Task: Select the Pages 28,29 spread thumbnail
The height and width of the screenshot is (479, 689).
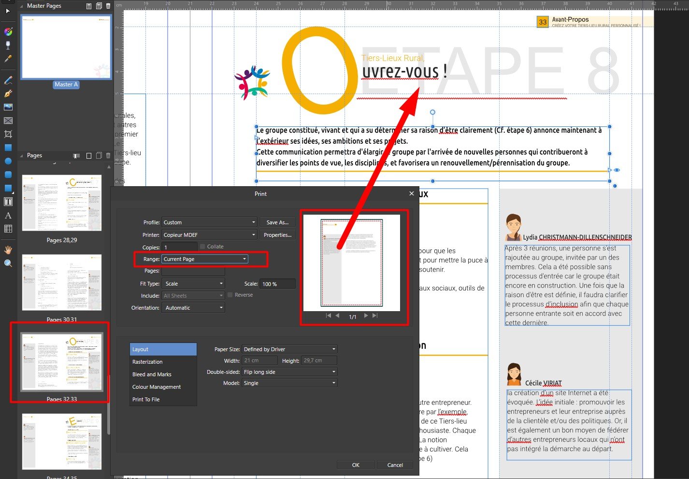Action: click(62, 203)
